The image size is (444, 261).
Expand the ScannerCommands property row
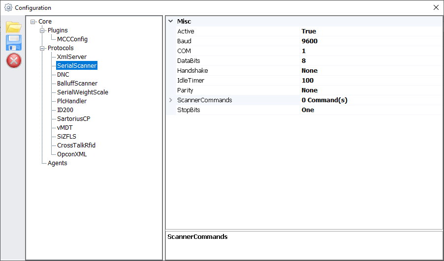pyautogui.click(x=171, y=100)
